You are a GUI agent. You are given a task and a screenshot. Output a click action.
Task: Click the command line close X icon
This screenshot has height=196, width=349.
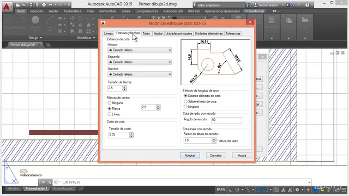[43, 182]
